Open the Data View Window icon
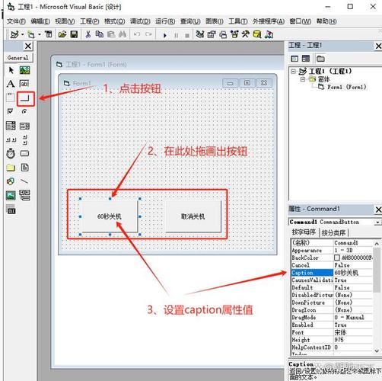The width and height of the screenshot is (382, 381). [257, 34]
